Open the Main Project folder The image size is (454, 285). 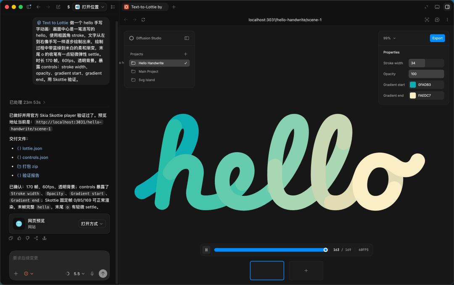point(159,71)
